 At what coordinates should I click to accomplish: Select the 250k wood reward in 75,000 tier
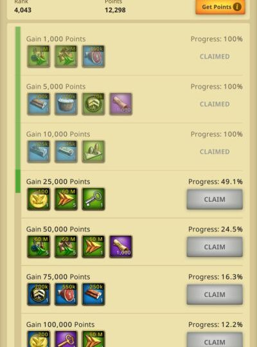point(93,294)
